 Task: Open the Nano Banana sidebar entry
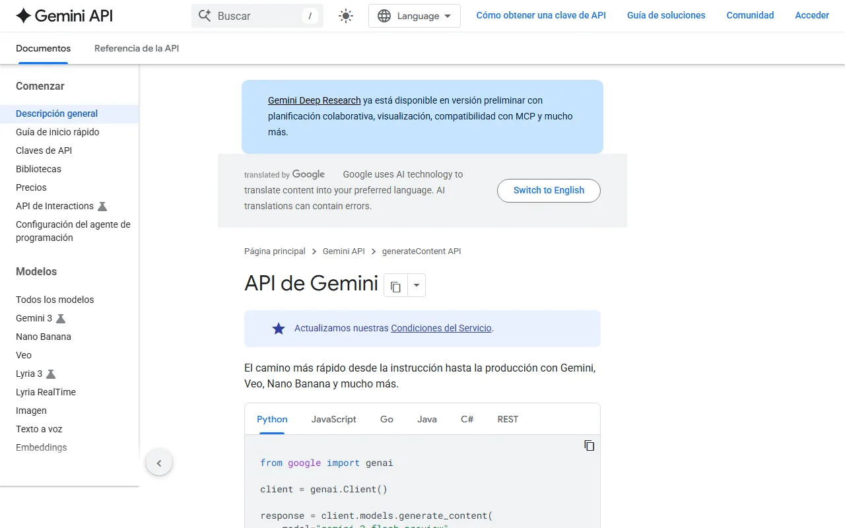click(44, 337)
